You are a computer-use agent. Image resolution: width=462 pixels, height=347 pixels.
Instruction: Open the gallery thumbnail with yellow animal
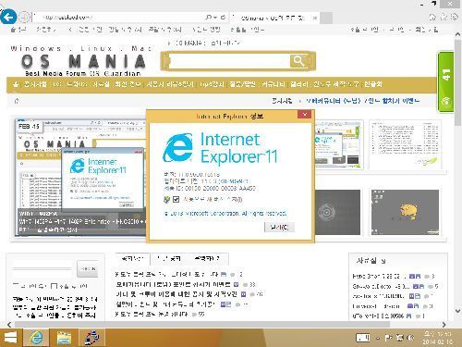405,212
